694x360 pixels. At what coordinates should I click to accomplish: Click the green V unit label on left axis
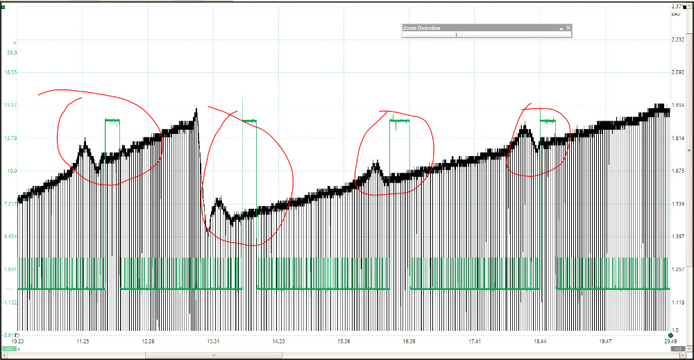point(14,42)
